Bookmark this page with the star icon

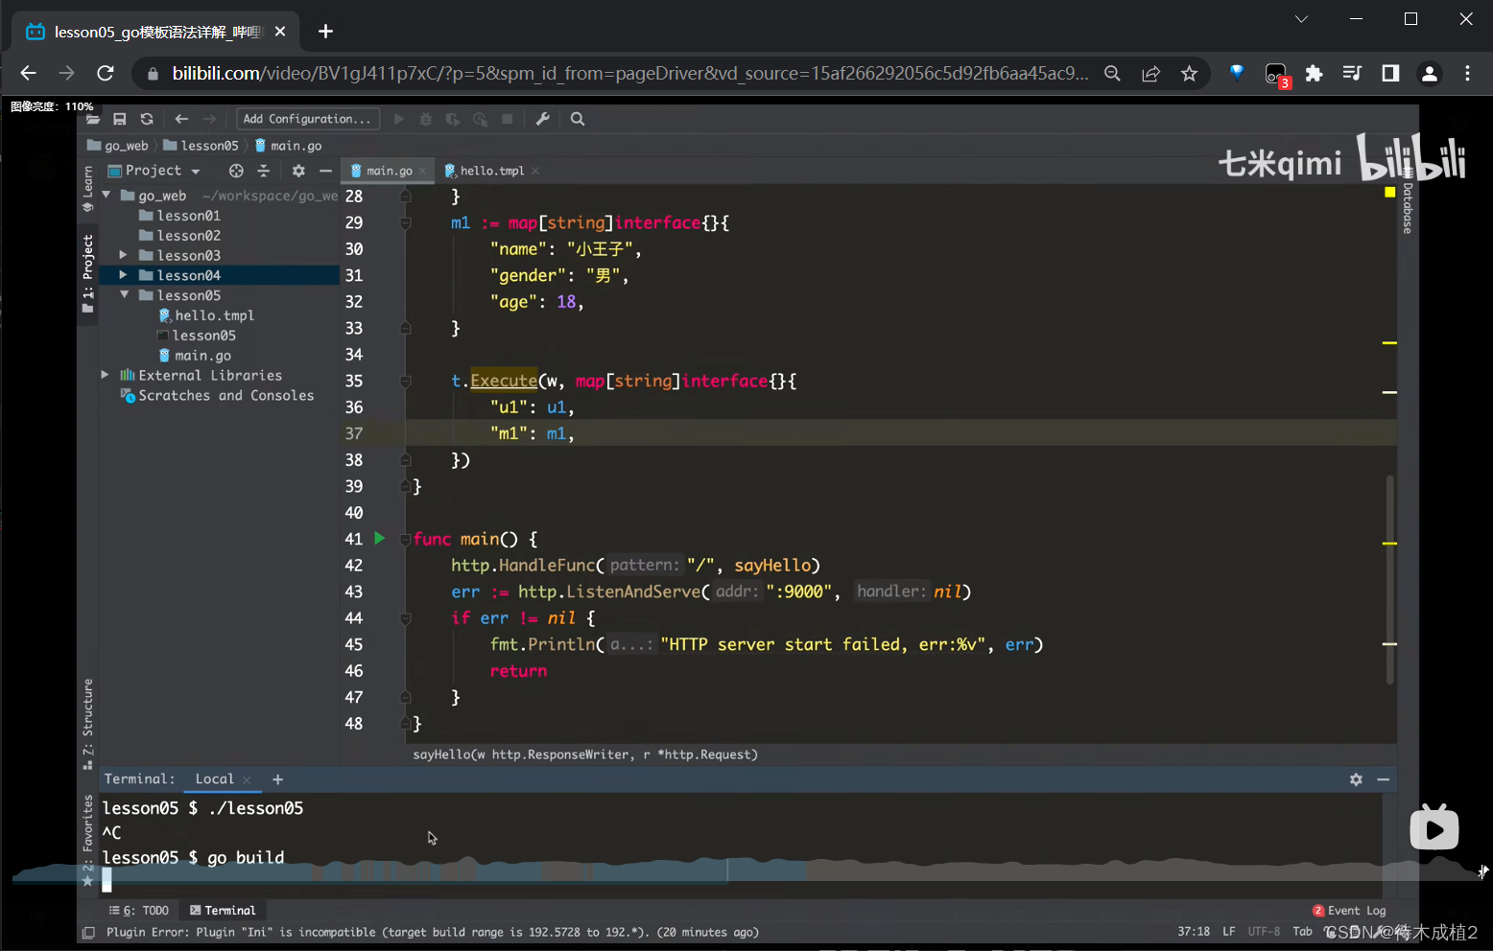(x=1189, y=73)
